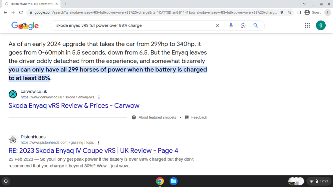
Task: Reload the current page
Action: [x=21, y=13]
